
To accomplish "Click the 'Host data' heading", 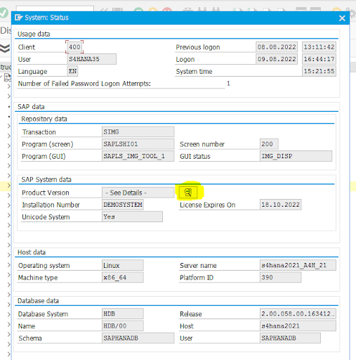I will pos(32,252).
